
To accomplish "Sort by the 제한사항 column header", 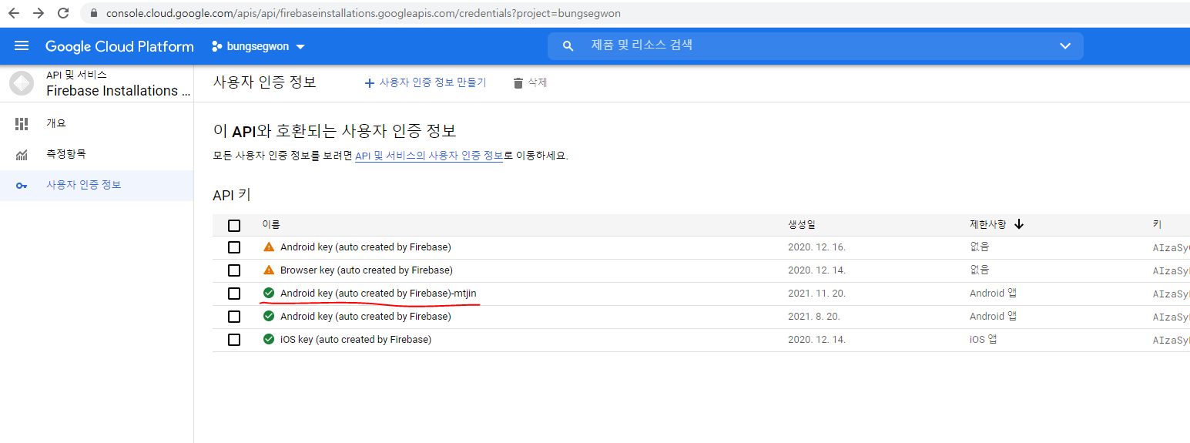I will (987, 225).
